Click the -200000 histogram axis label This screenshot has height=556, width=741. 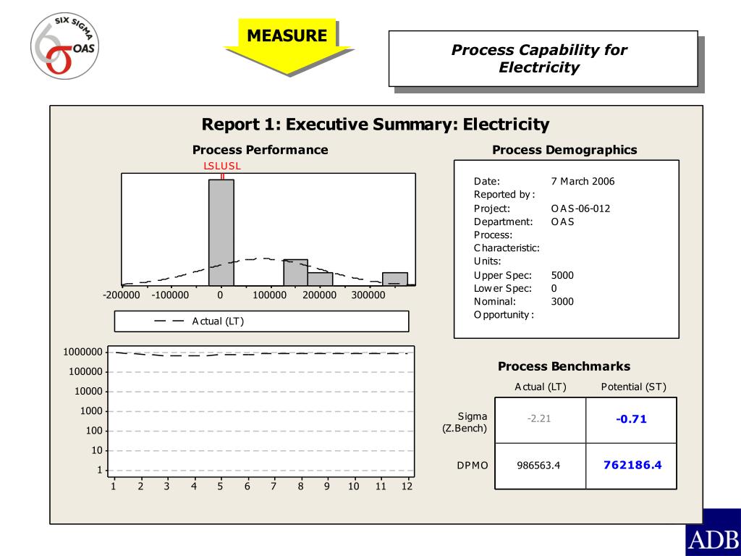coord(122,295)
